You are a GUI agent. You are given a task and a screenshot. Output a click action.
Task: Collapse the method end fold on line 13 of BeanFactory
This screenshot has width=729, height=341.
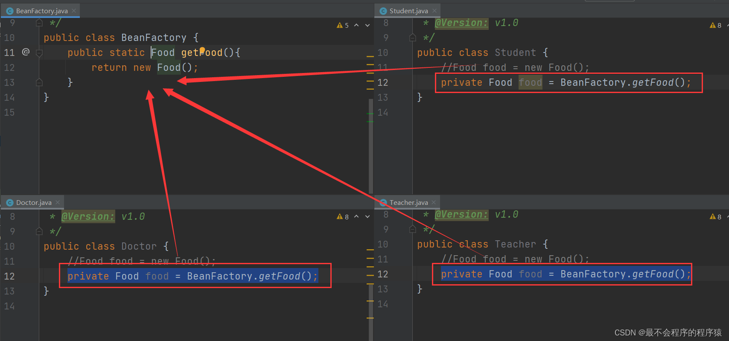(x=39, y=82)
